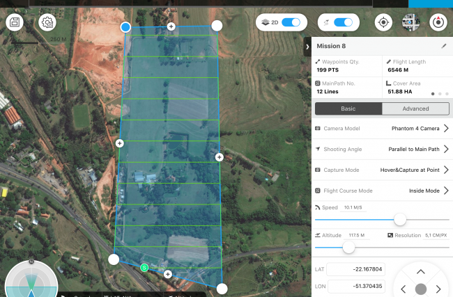Add a vertex on the bottom edge plus
453x297 pixels.
[168, 274]
